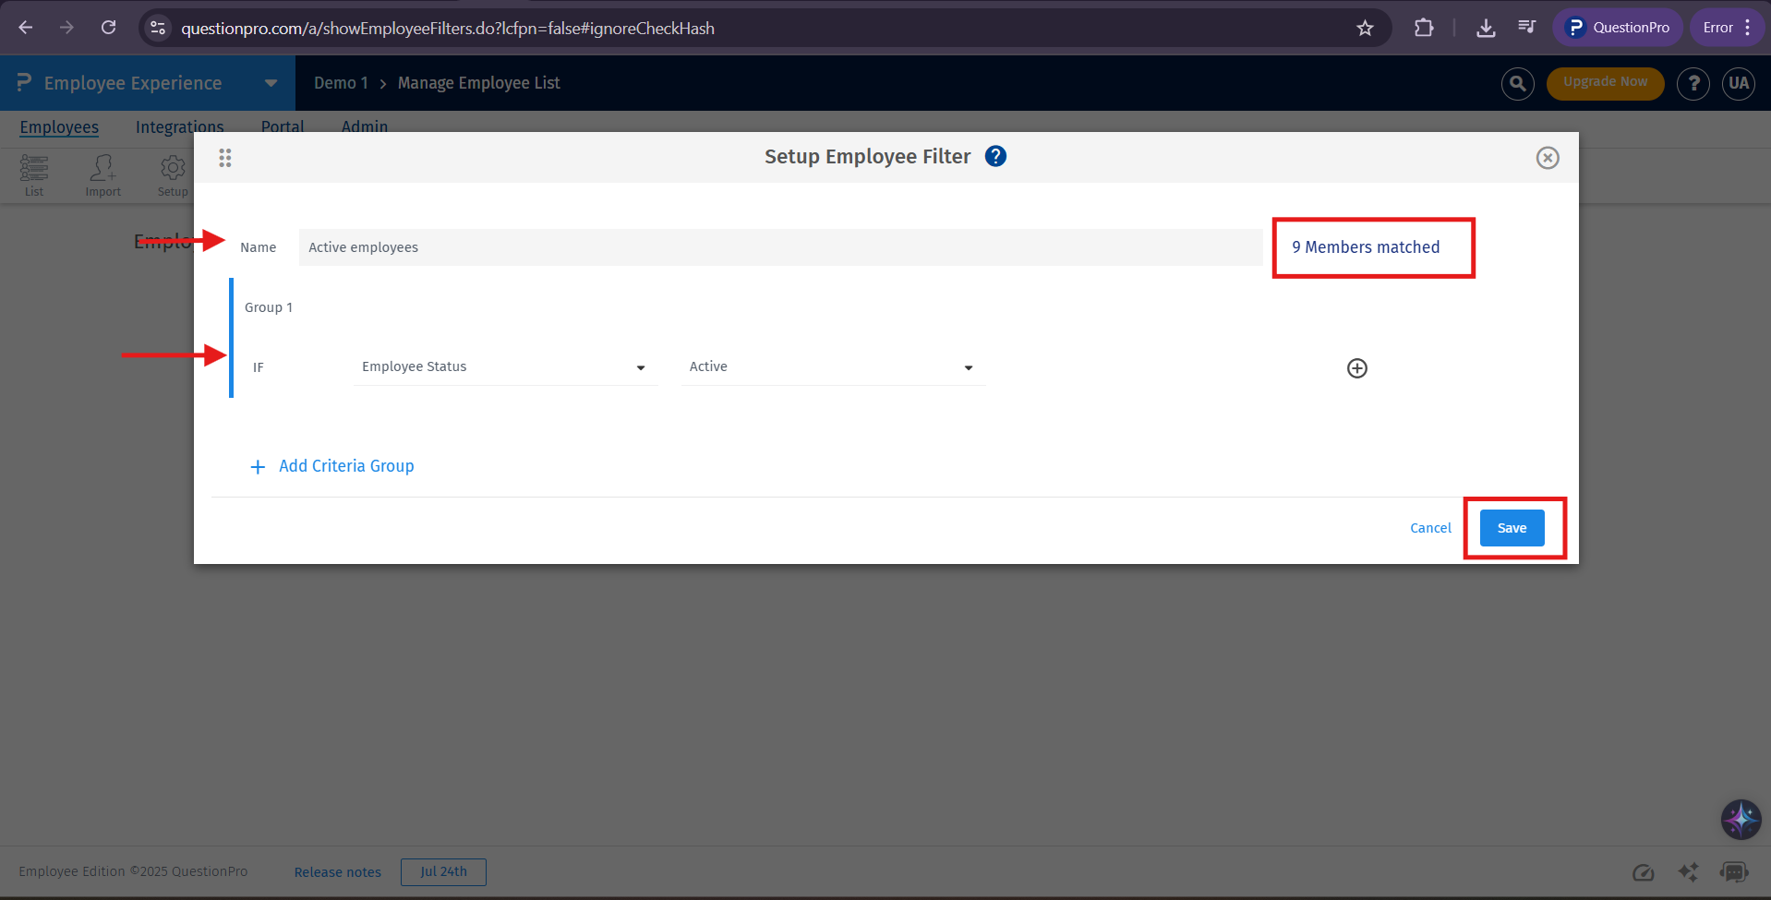Image resolution: width=1771 pixels, height=900 pixels.
Task: Open the Admin tab
Action: pyautogui.click(x=364, y=126)
